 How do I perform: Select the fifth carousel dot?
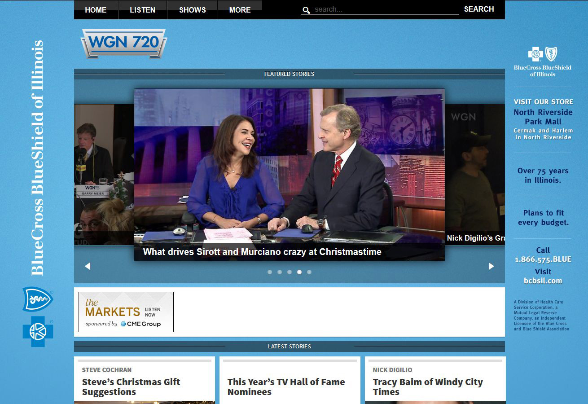(309, 272)
